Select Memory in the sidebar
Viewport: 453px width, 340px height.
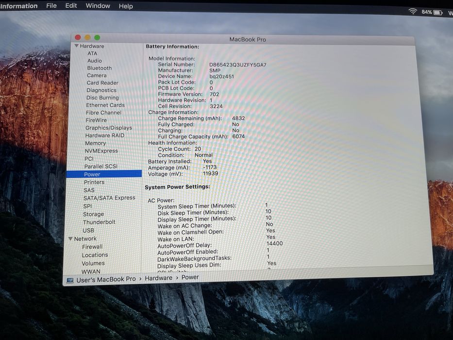point(95,143)
